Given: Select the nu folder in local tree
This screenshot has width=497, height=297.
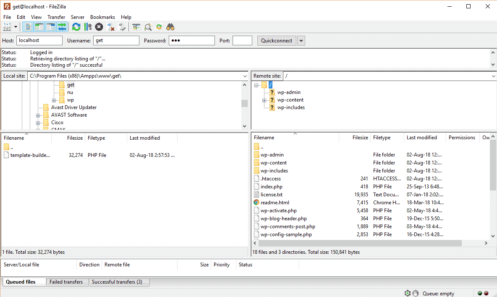Looking at the screenshot, I should 70,92.
